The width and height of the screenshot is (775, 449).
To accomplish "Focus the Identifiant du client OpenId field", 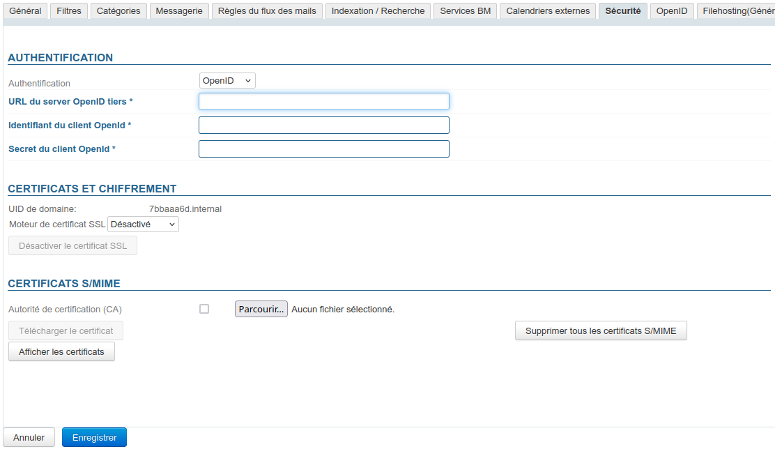I will 323,125.
